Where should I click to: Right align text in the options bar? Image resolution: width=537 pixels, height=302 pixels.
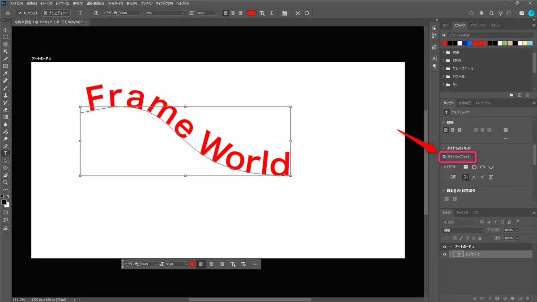click(x=240, y=13)
